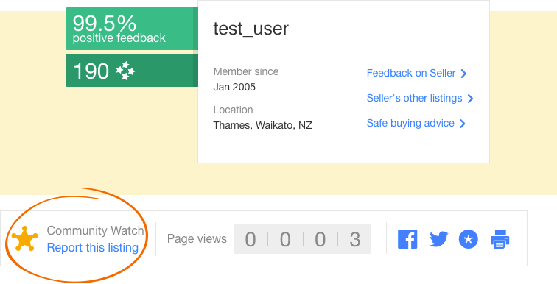The height and width of the screenshot is (284, 557).
Task: Click the page views counter digits
Action: 303,239
